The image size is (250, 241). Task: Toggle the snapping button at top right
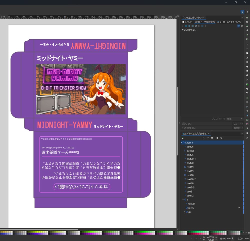(x=242, y=12)
